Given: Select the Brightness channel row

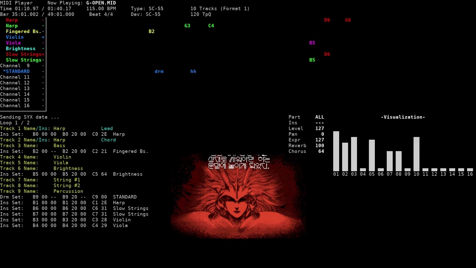Looking at the screenshot, I should (22, 48).
